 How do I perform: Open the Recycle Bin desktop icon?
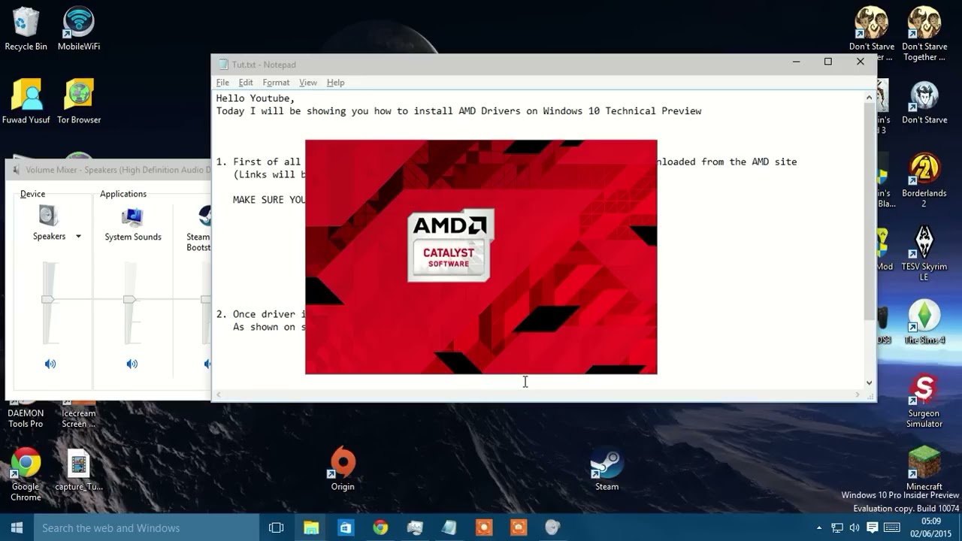[x=26, y=29]
